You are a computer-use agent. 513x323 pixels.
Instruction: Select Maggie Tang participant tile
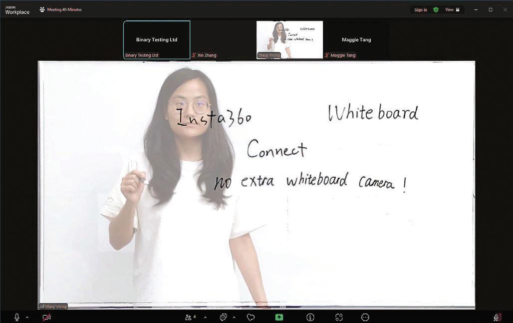coord(356,40)
